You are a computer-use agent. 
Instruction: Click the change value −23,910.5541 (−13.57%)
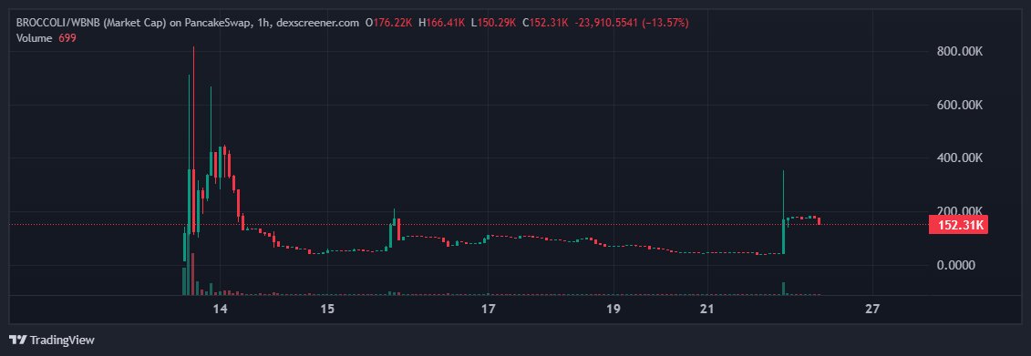631,23
